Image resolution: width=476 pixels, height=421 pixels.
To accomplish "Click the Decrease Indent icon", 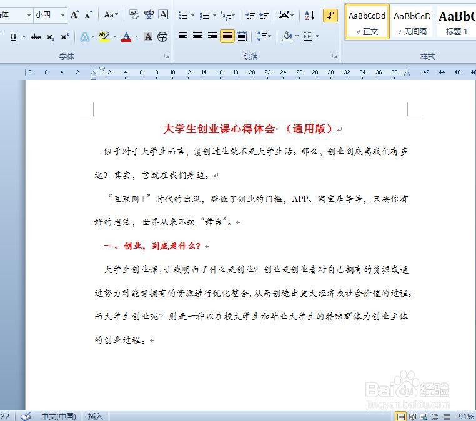I will pos(250,15).
